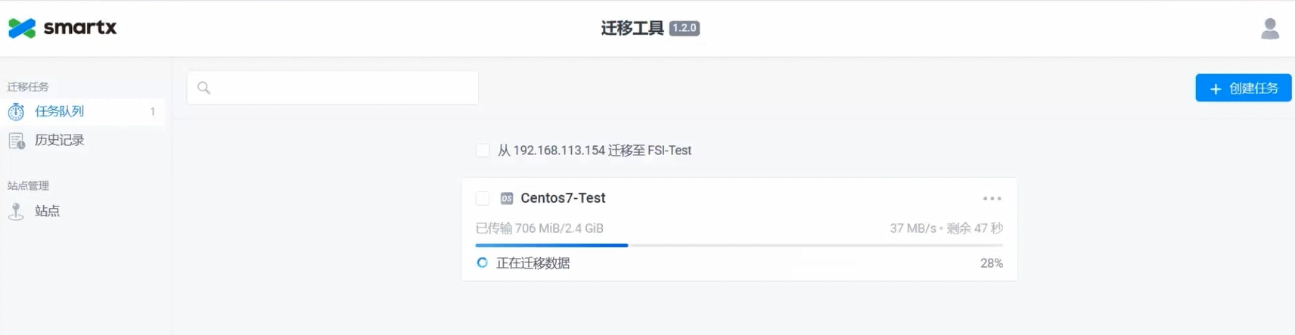Click the search magnifier icon
This screenshot has width=1295, height=335.
(x=203, y=88)
